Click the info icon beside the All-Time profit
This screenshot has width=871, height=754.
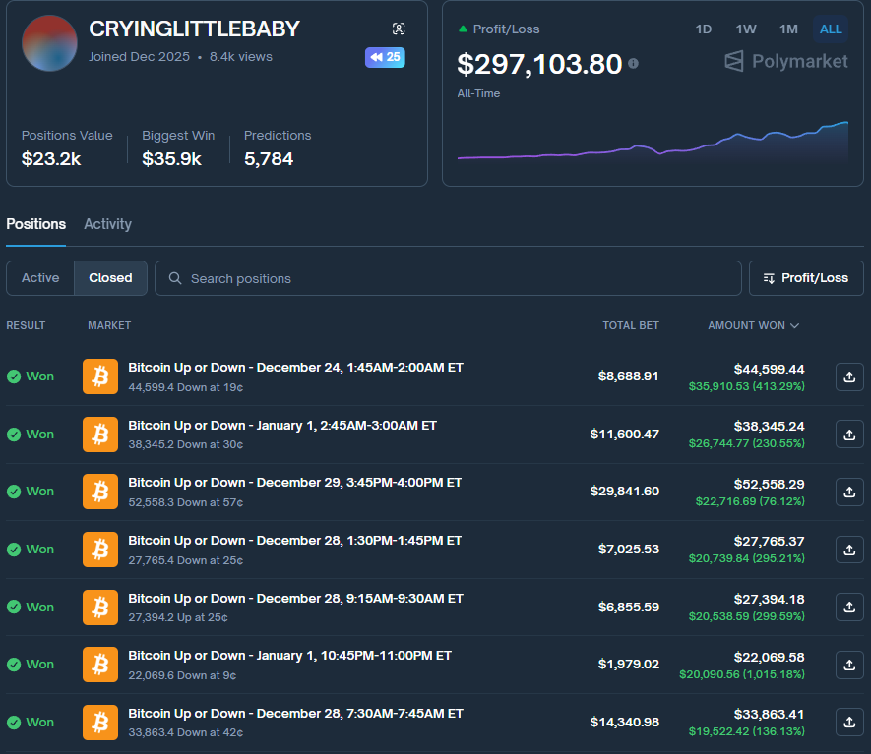point(633,63)
